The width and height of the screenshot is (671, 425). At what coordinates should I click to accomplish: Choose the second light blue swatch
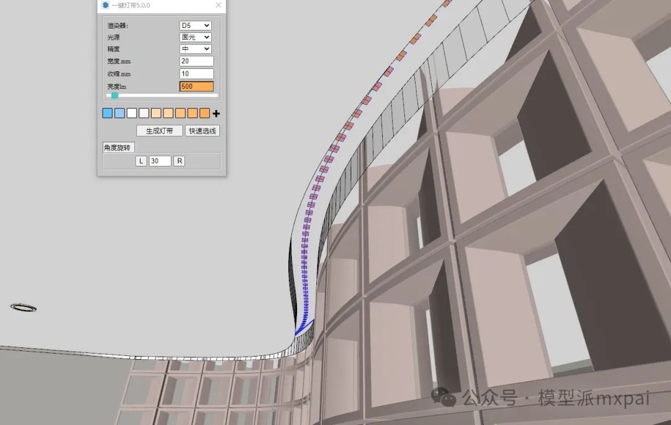(x=119, y=113)
